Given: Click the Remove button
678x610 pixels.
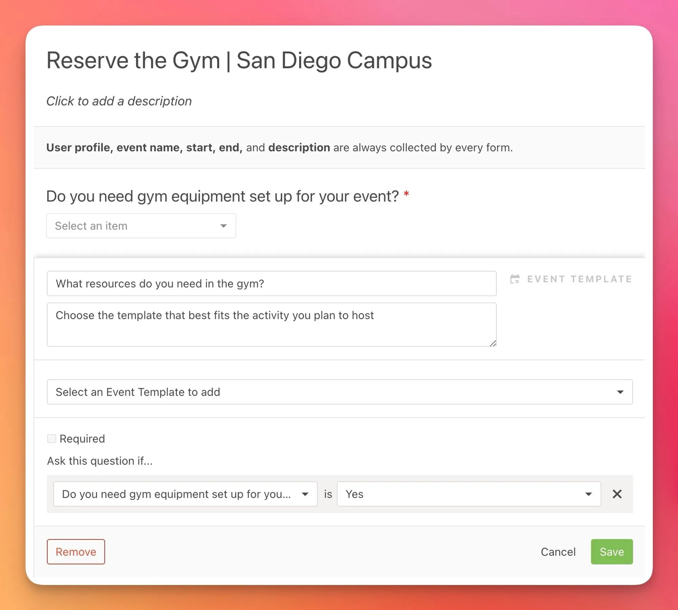Looking at the screenshot, I should (x=76, y=551).
